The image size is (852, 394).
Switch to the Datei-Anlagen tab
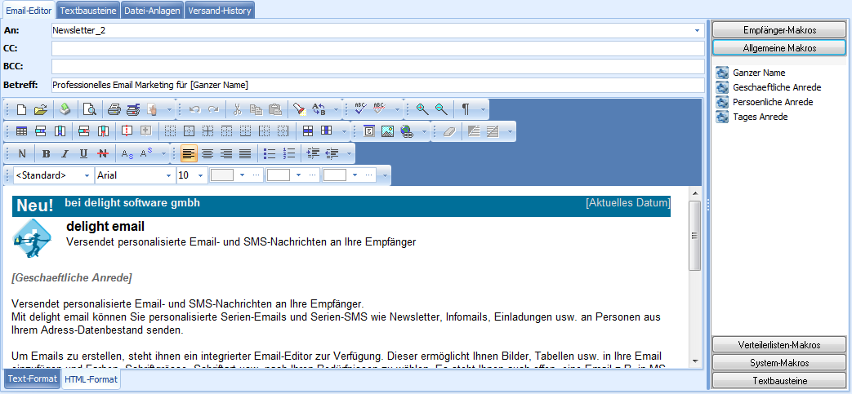pos(152,11)
